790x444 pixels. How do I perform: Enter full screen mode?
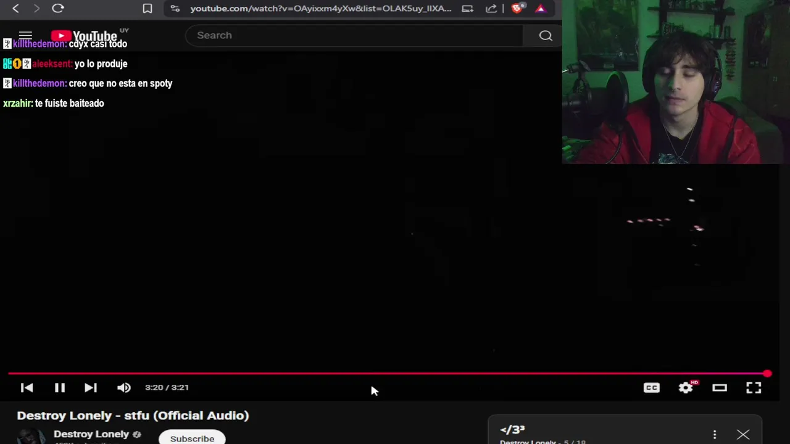pos(754,387)
